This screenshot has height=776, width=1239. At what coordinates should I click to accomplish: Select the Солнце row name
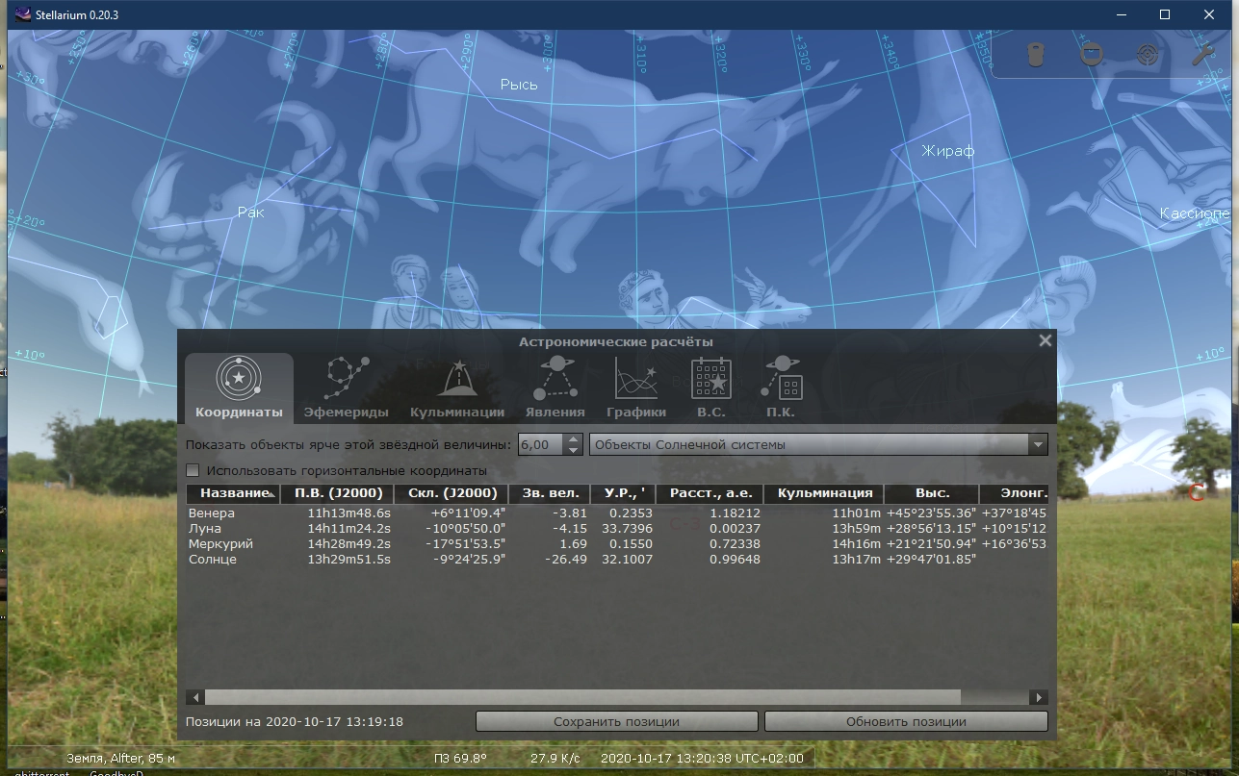click(213, 560)
